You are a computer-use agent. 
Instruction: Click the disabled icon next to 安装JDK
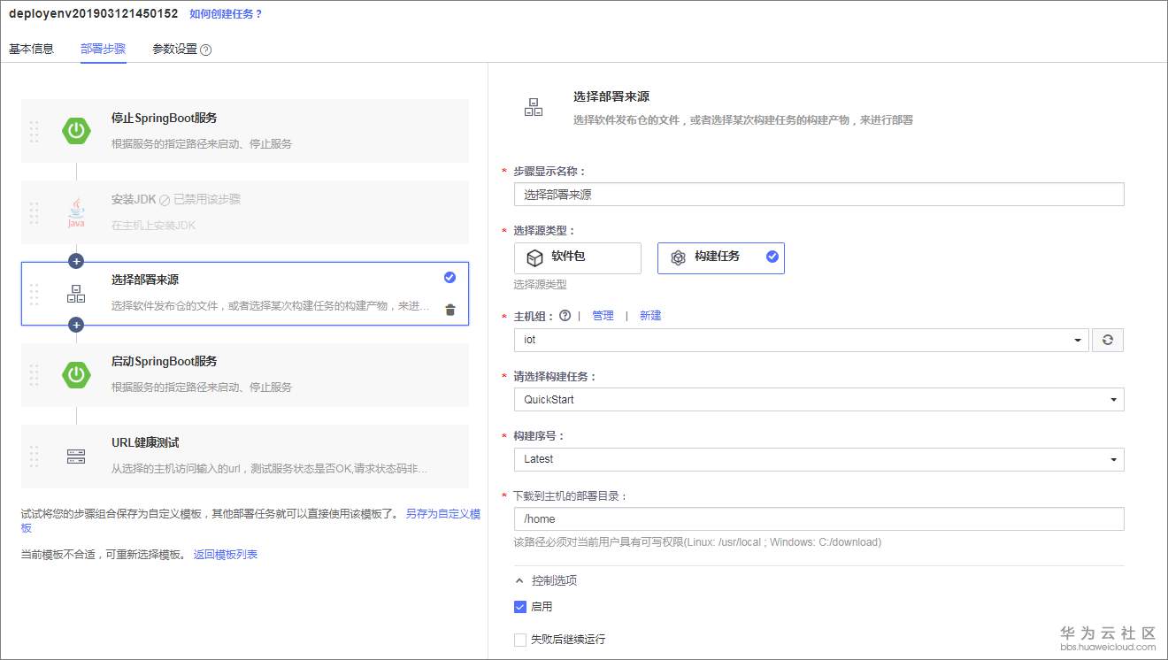(165, 200)
